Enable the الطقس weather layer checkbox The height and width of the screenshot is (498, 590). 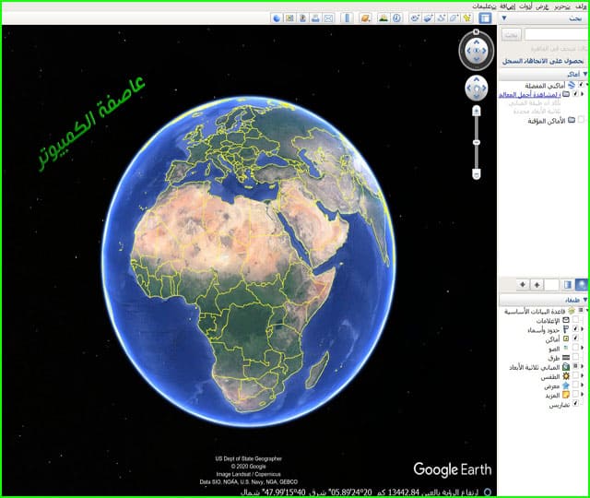click(575, 375)
